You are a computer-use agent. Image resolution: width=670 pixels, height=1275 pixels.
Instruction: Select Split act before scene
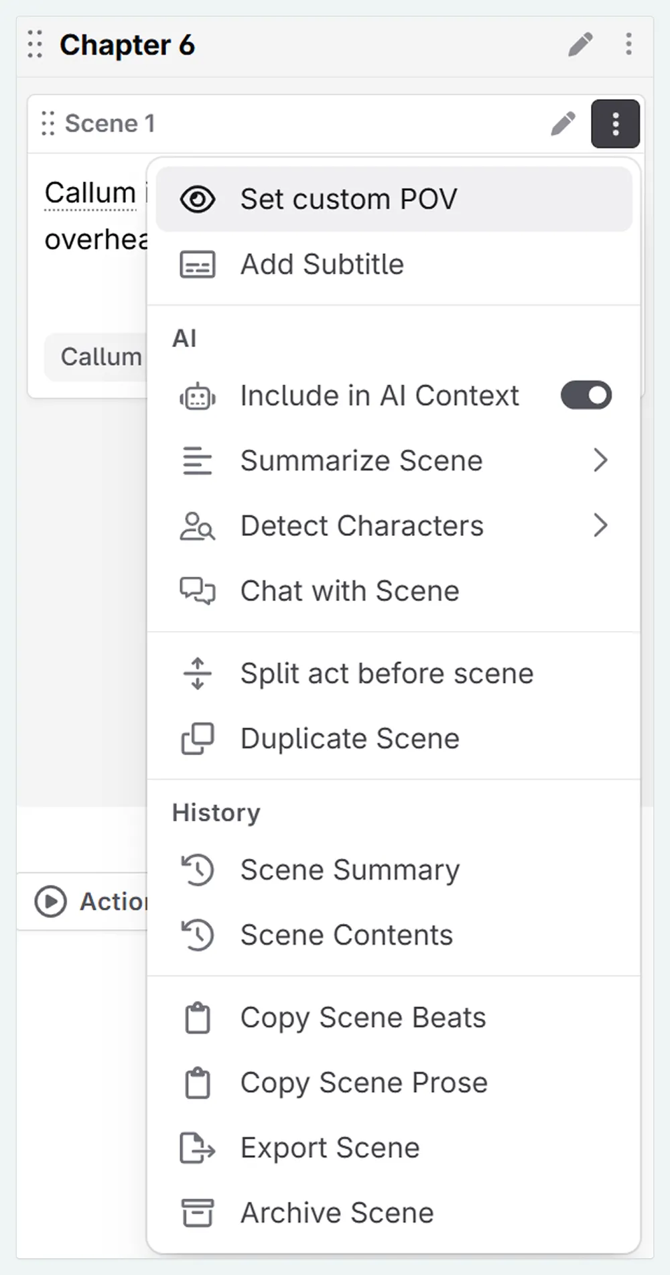387,673
